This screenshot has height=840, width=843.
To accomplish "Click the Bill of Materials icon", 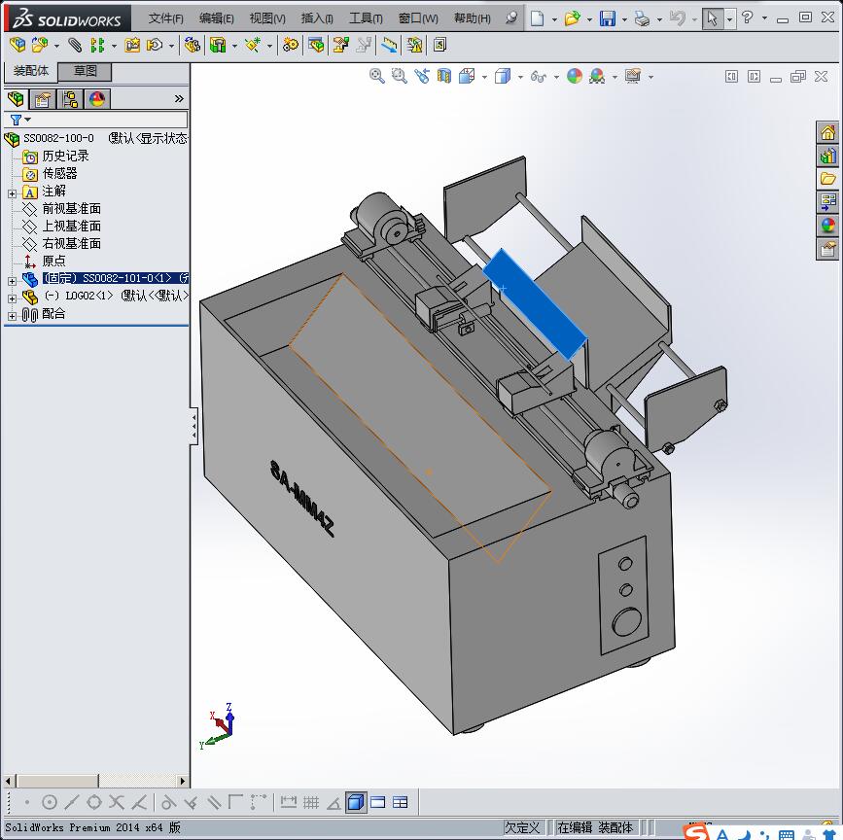I will [316, 45].
